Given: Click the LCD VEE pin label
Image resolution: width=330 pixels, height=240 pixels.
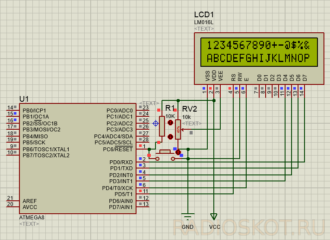Looking at the screenshot, I should coord(220,76).
